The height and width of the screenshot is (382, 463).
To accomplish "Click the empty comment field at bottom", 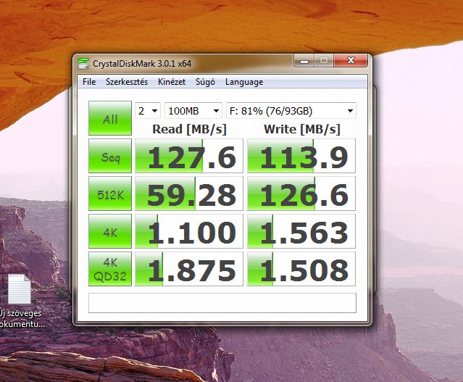I will tap(222, 303).
